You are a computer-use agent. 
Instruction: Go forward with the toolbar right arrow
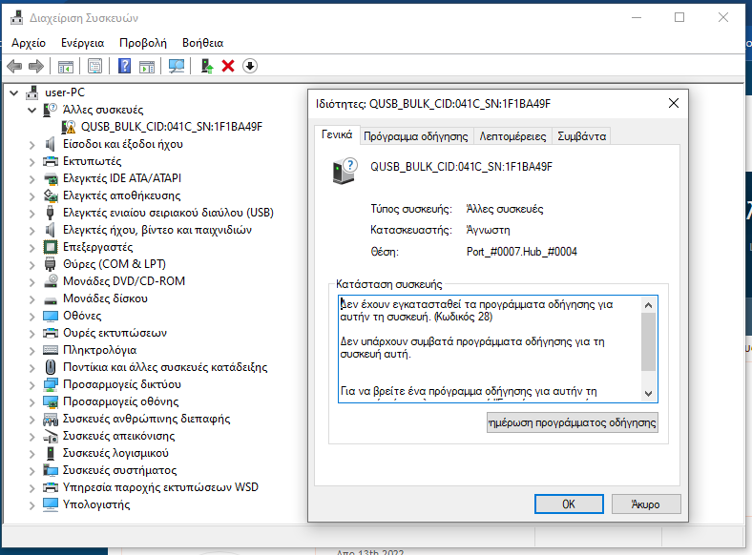tap(36, 66)
